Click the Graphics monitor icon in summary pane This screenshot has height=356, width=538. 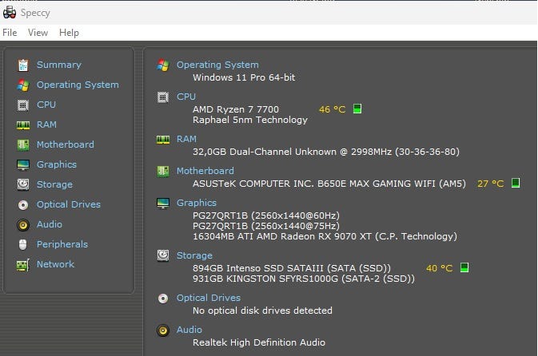click(163, 203)
